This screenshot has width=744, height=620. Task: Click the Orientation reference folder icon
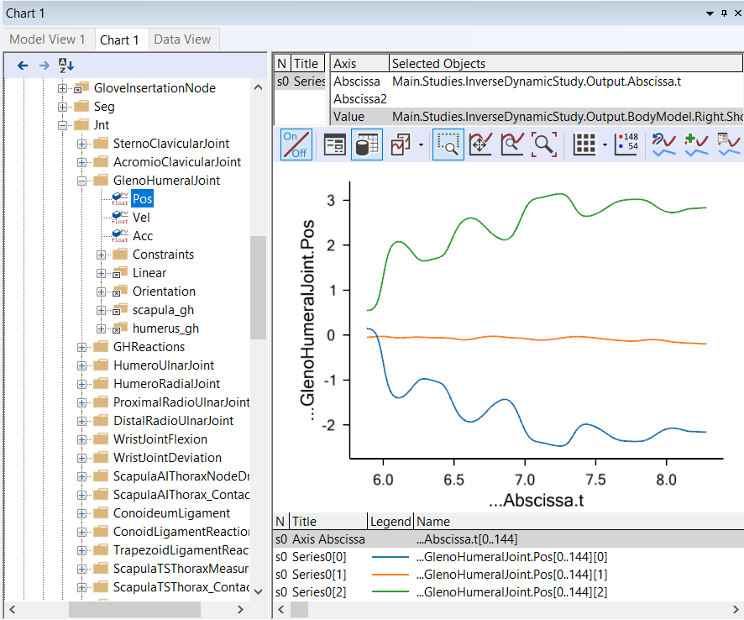[120, 292]
